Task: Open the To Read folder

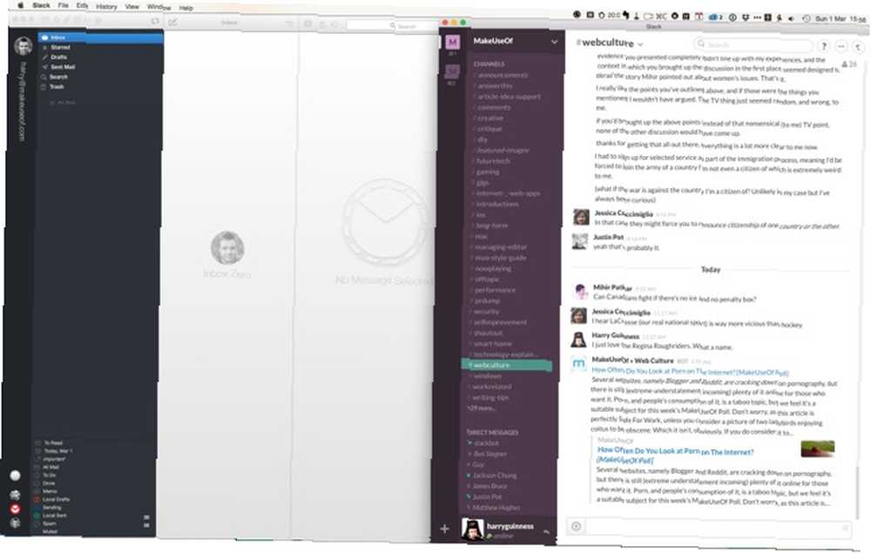Action: (53, 443)
